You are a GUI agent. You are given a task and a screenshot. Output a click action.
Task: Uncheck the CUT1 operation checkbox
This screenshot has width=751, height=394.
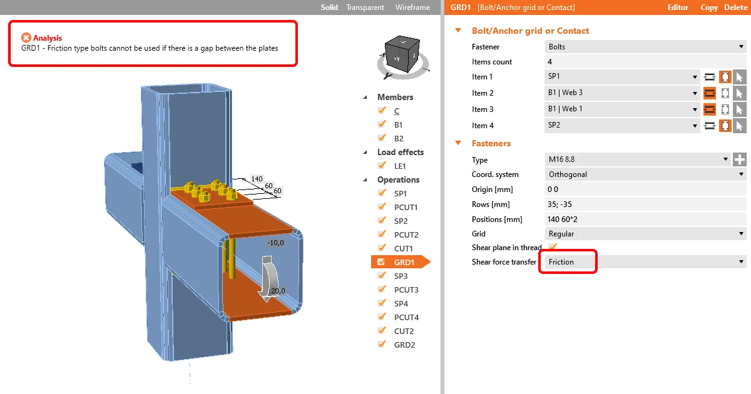[x=382, y=248]
